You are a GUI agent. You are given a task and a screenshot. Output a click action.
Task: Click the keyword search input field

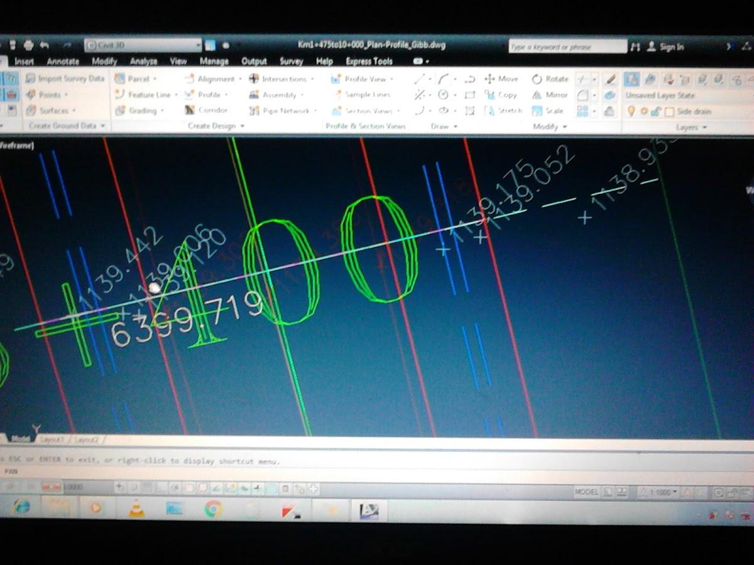point(567,46)
